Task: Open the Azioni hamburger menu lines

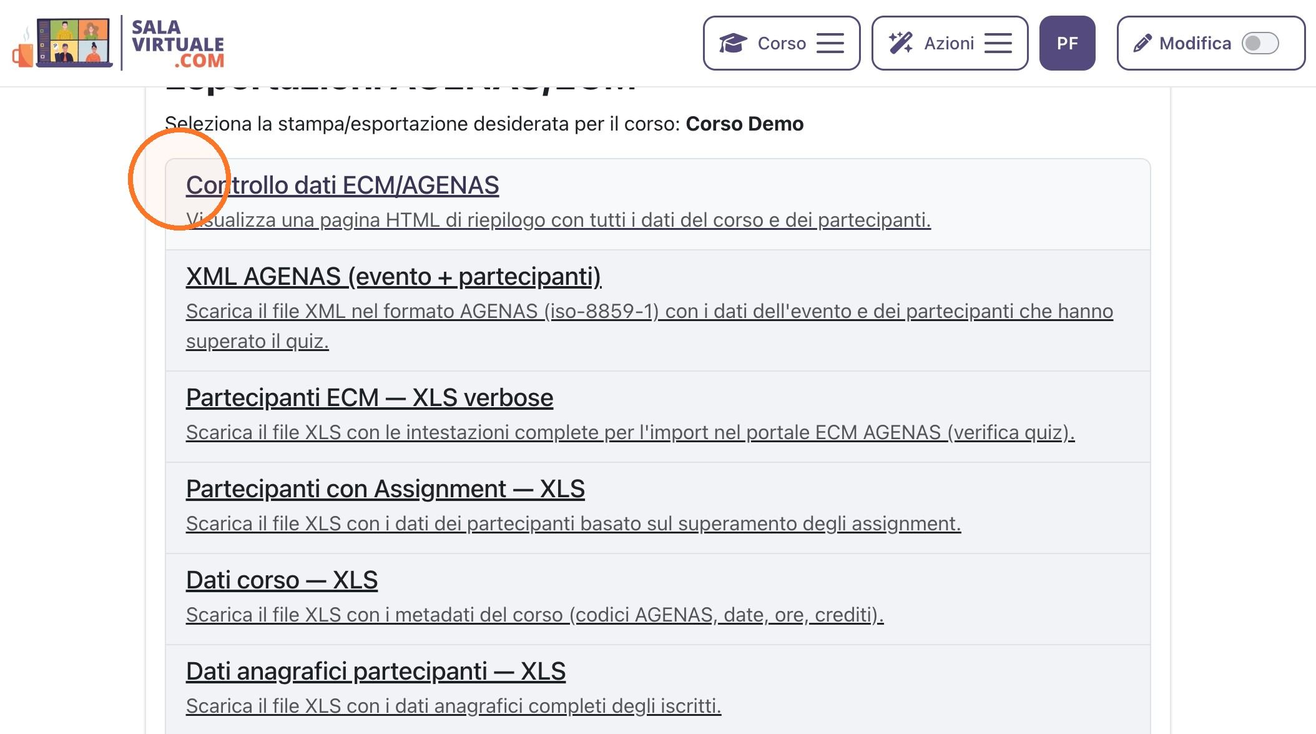Action: [998, 43]
